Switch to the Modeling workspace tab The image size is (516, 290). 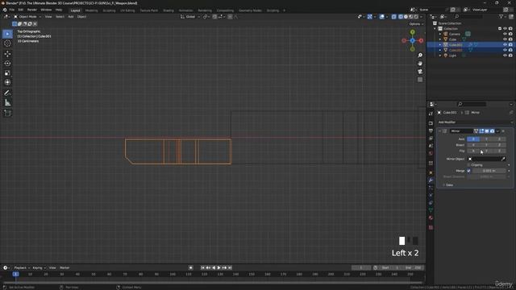[91, 10]
